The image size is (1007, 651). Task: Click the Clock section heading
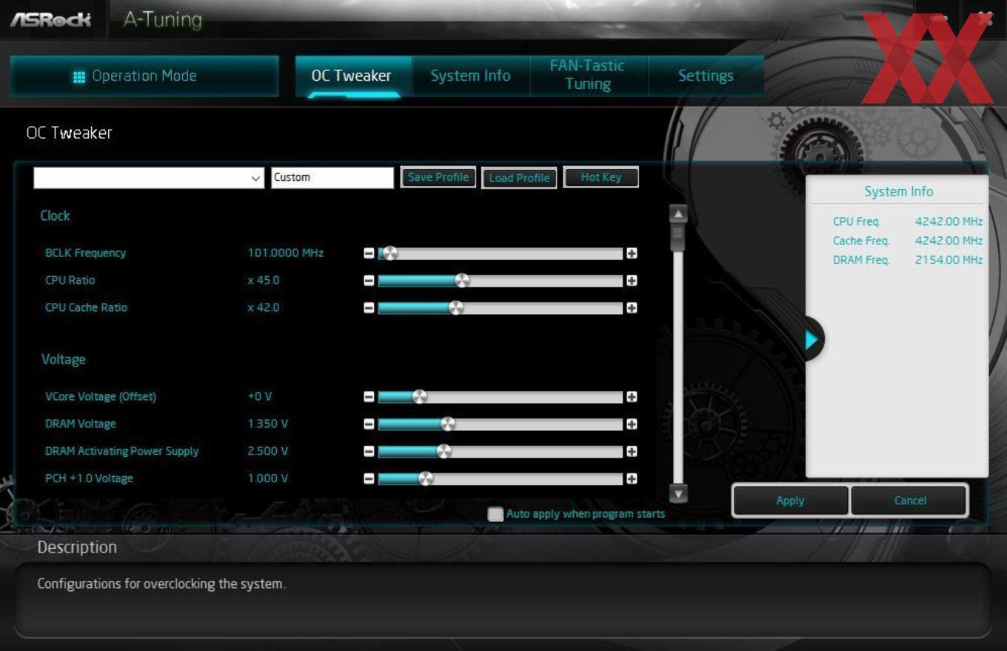coord(56,216)
